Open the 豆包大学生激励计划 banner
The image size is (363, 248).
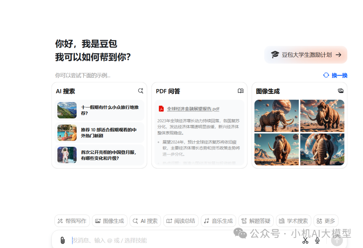pos(306,55)
